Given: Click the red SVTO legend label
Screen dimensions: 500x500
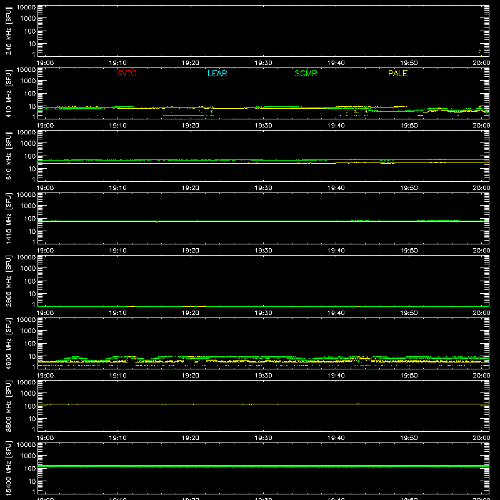Looking at the screenshot, I should [127, 73].
